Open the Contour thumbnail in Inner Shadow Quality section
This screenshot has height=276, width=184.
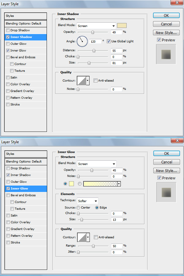pyautogui.click(x=82, y=81)
